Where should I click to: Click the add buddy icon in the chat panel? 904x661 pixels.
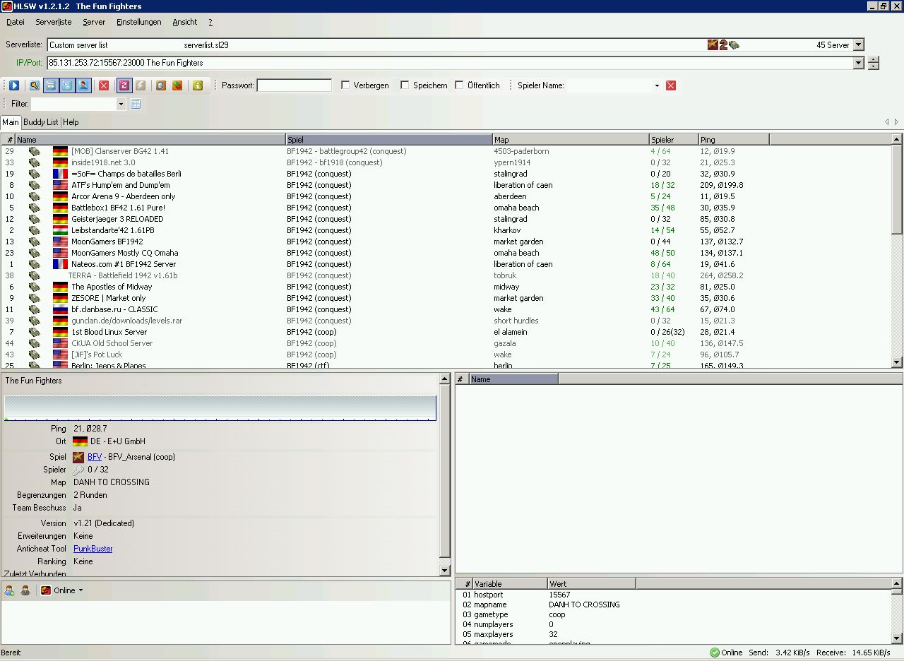(10, 590)
